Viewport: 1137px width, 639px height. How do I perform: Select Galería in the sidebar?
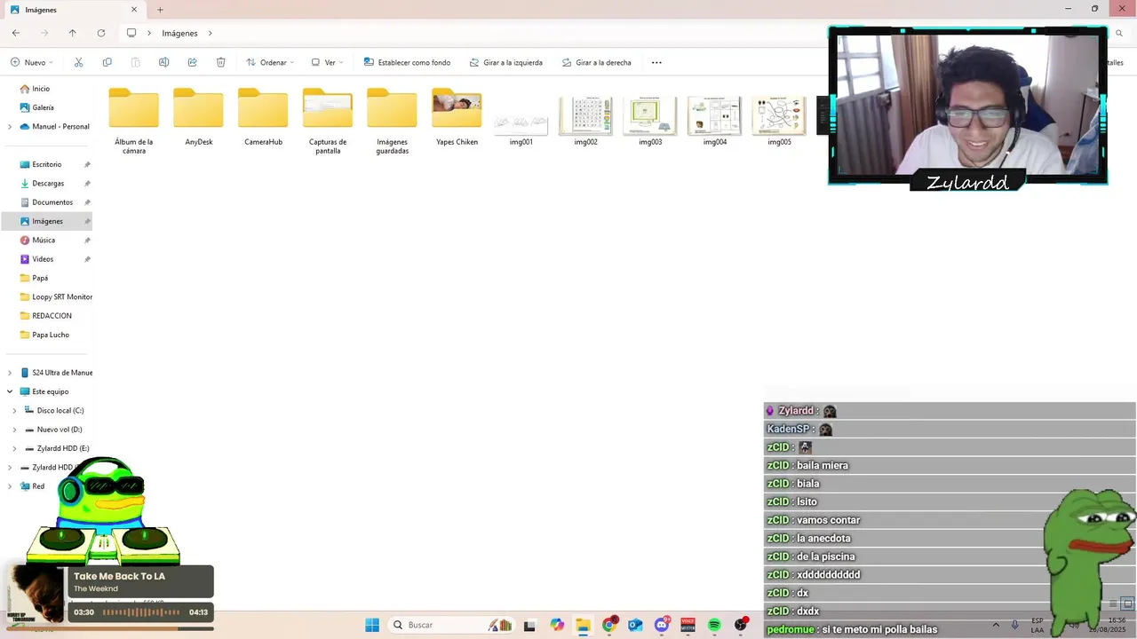[x=43, y=107]
